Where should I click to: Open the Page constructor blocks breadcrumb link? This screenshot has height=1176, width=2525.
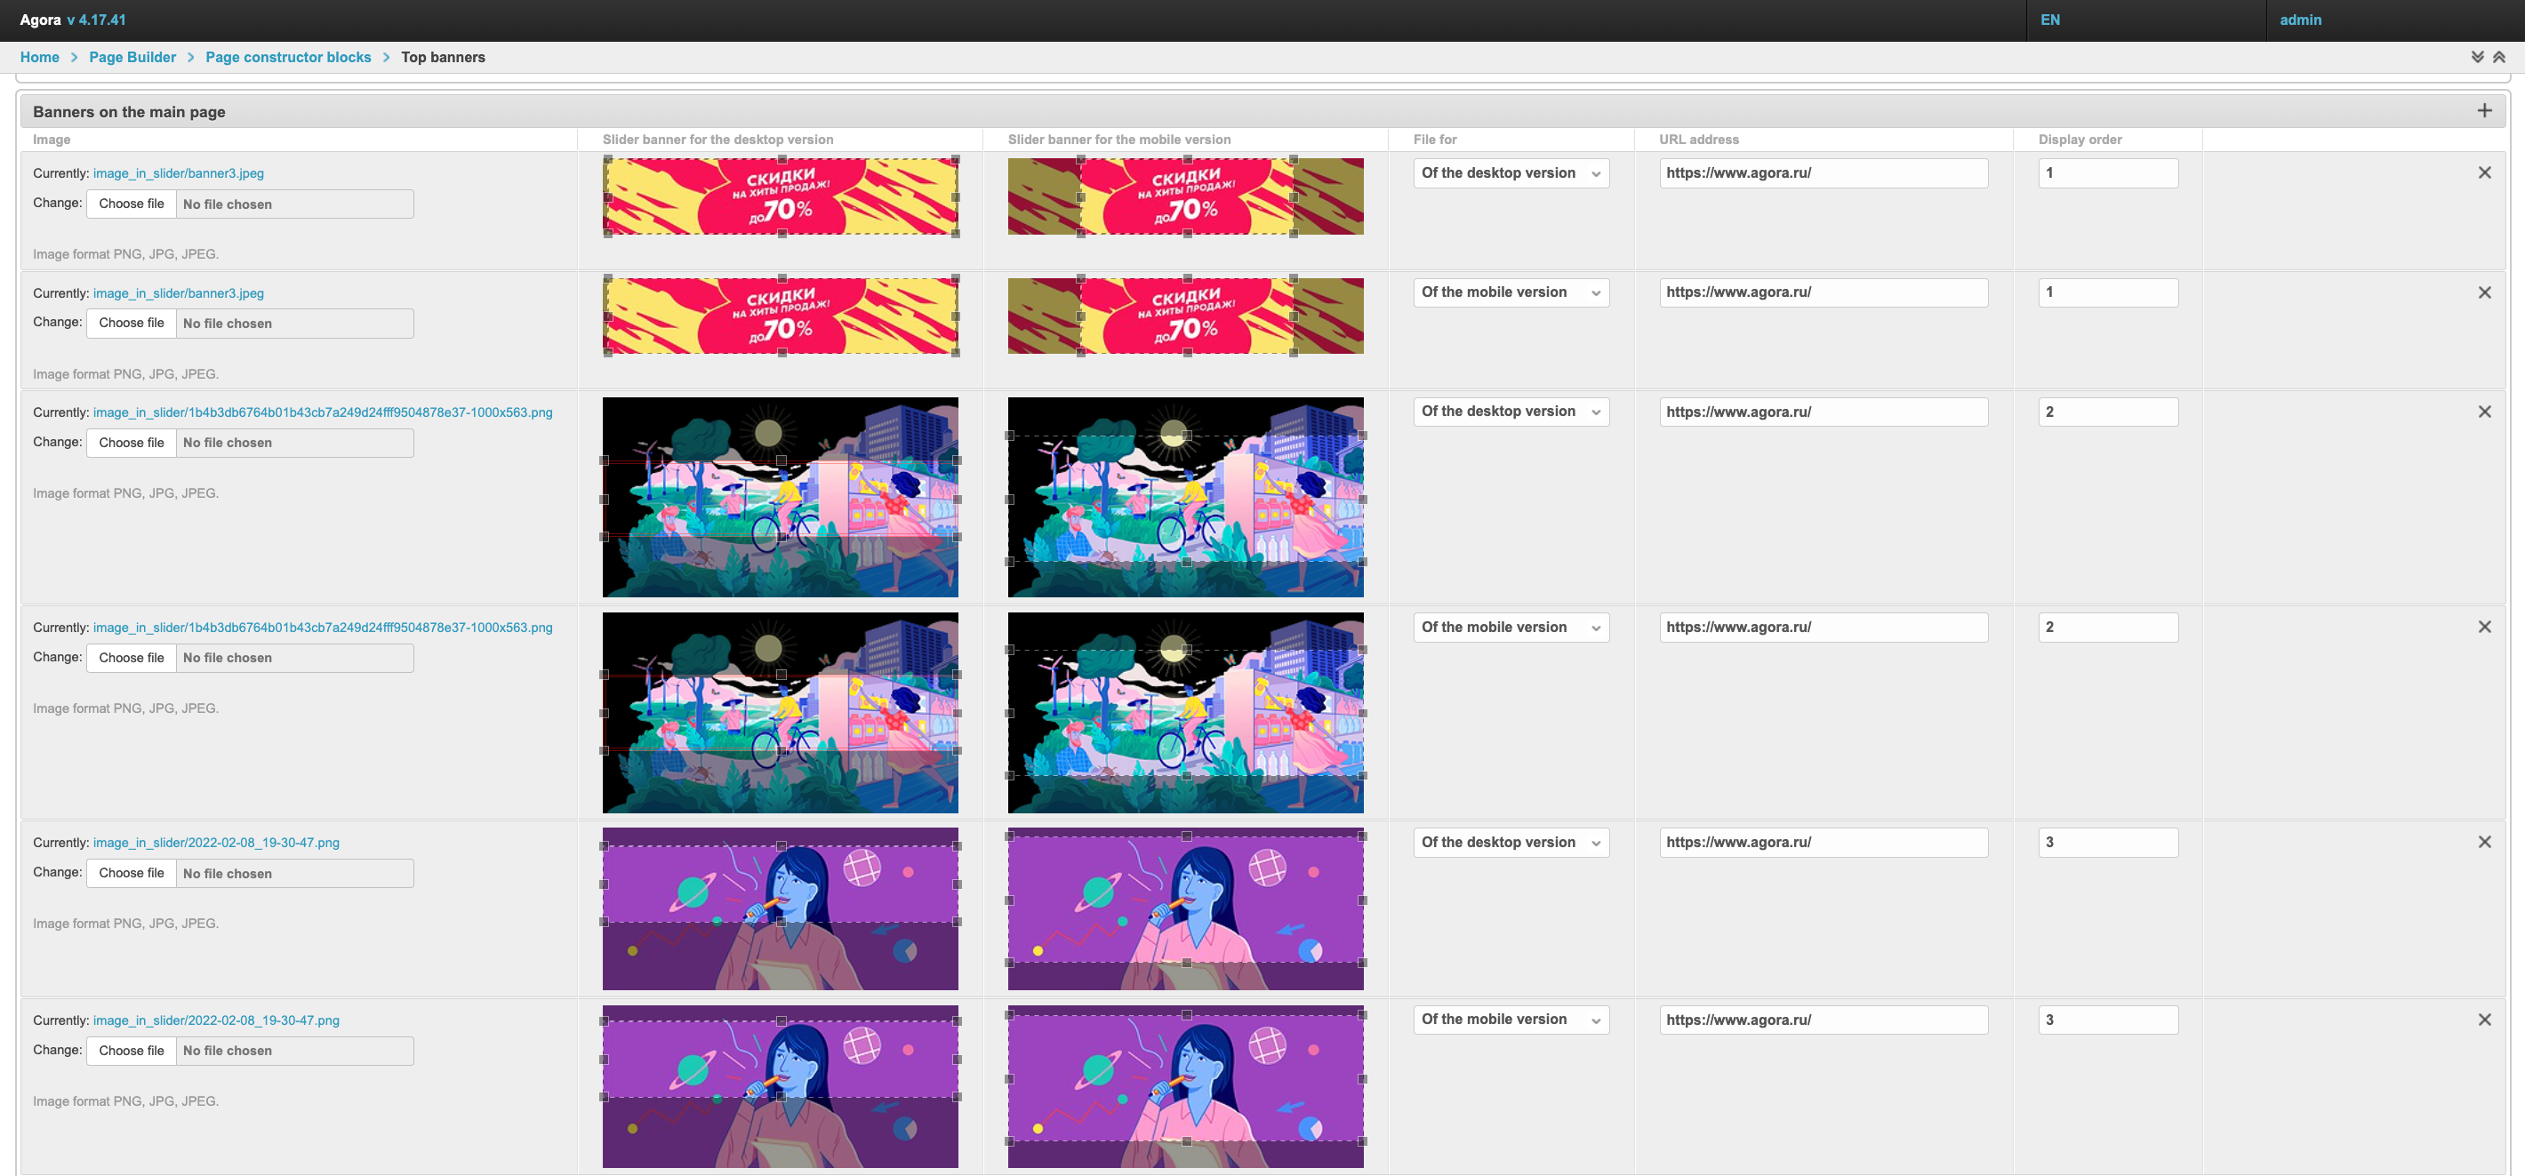(x=288, y=57)
